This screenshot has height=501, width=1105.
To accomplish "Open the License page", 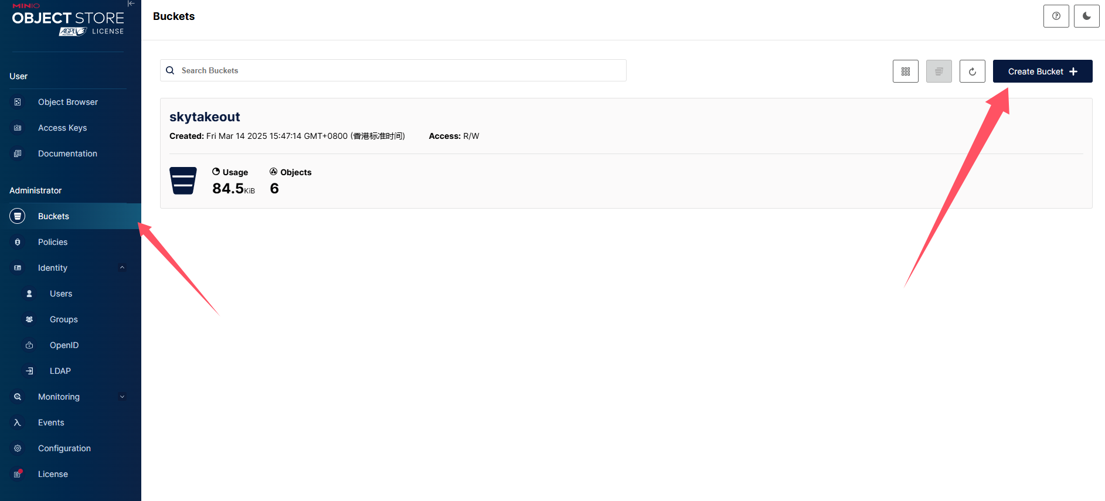I will (53, 474).
